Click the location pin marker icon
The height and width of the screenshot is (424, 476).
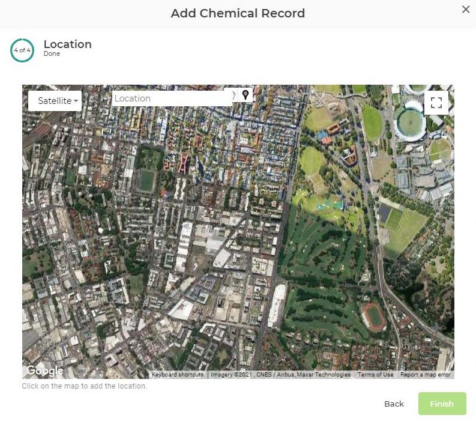[246, 95]
